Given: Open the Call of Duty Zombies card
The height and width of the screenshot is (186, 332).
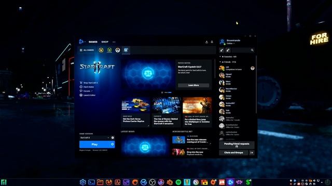Looking at the screenshot, I should (197, 112).
